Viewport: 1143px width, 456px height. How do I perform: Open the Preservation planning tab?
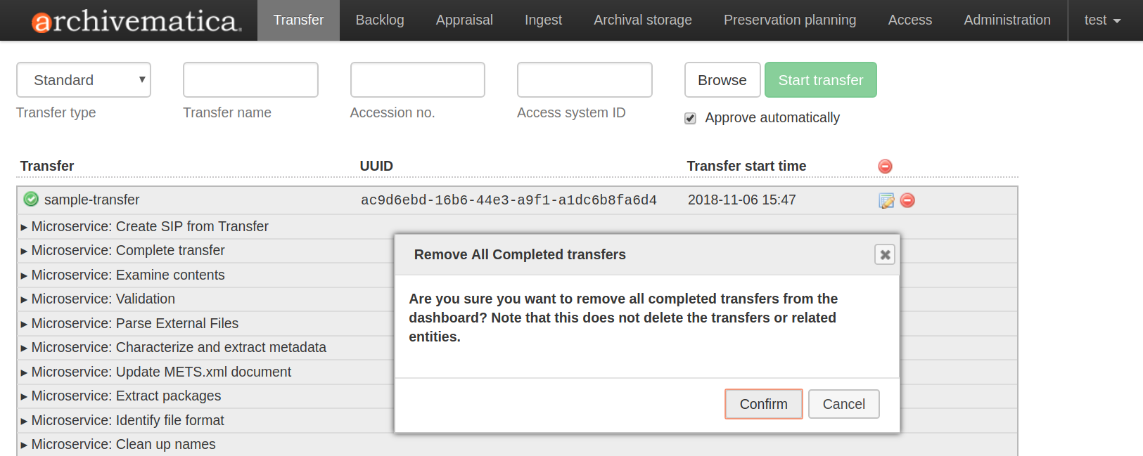pyautogui.click(x=789, y=20)
